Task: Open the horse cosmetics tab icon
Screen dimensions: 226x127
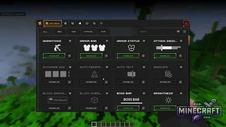Action: coord(80,23)
